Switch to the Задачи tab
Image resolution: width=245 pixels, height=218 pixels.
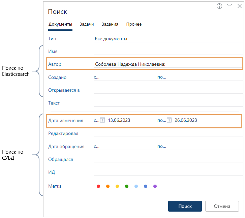[87, 24]
